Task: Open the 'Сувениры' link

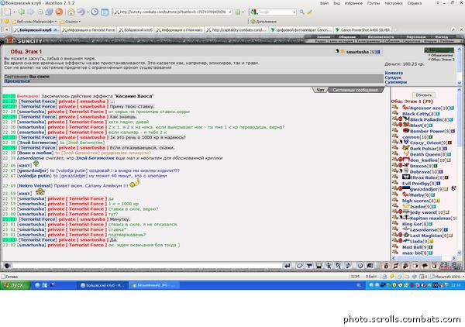Action: [x=395, y=82]
